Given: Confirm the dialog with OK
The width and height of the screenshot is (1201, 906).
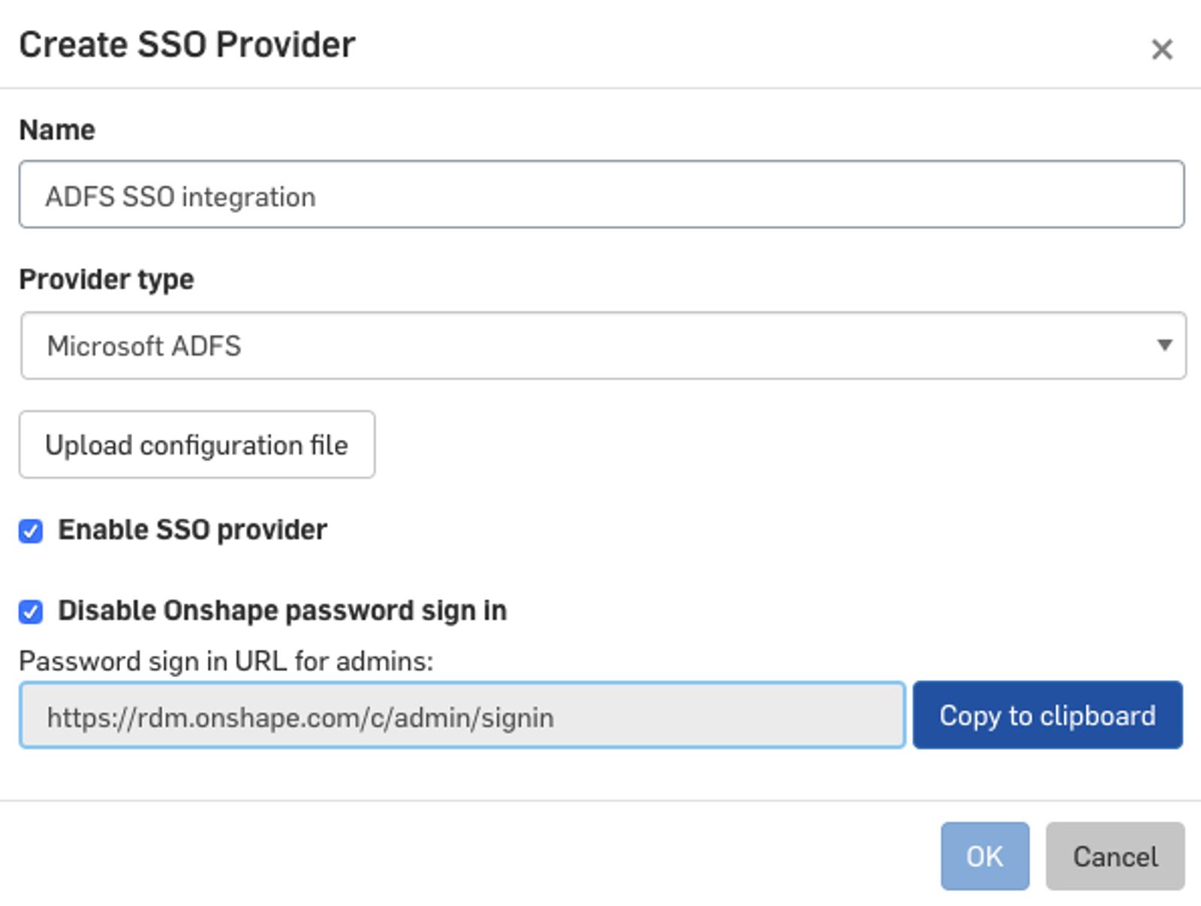Looking at the screenshot, I should pyautogui.click(x=984, y=856).
